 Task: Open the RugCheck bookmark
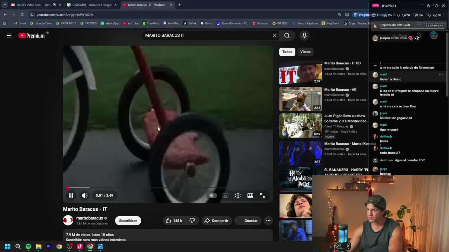click(330, 23)
